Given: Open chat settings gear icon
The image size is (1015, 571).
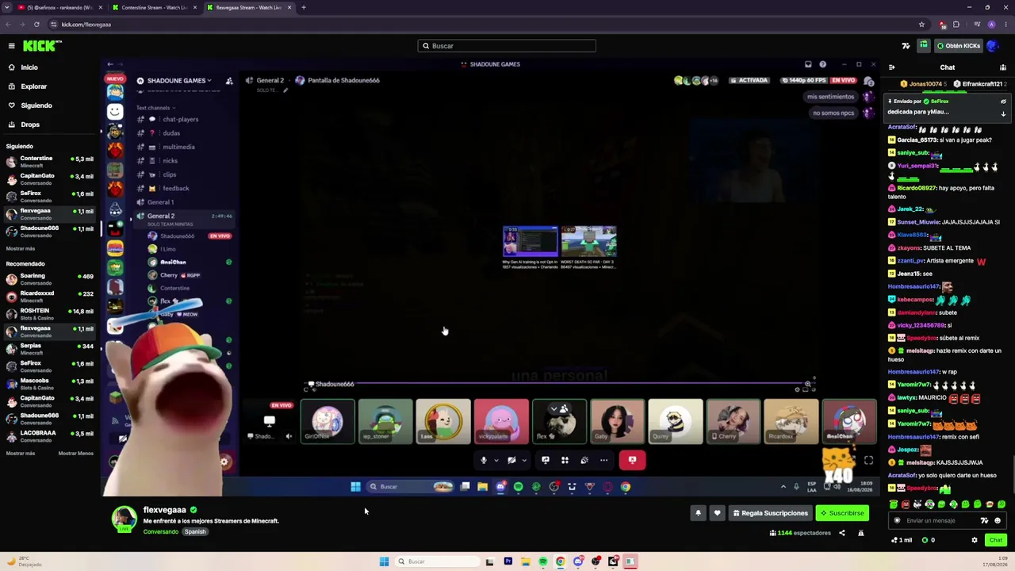Looking at the screenshot, I should (975, 540).
